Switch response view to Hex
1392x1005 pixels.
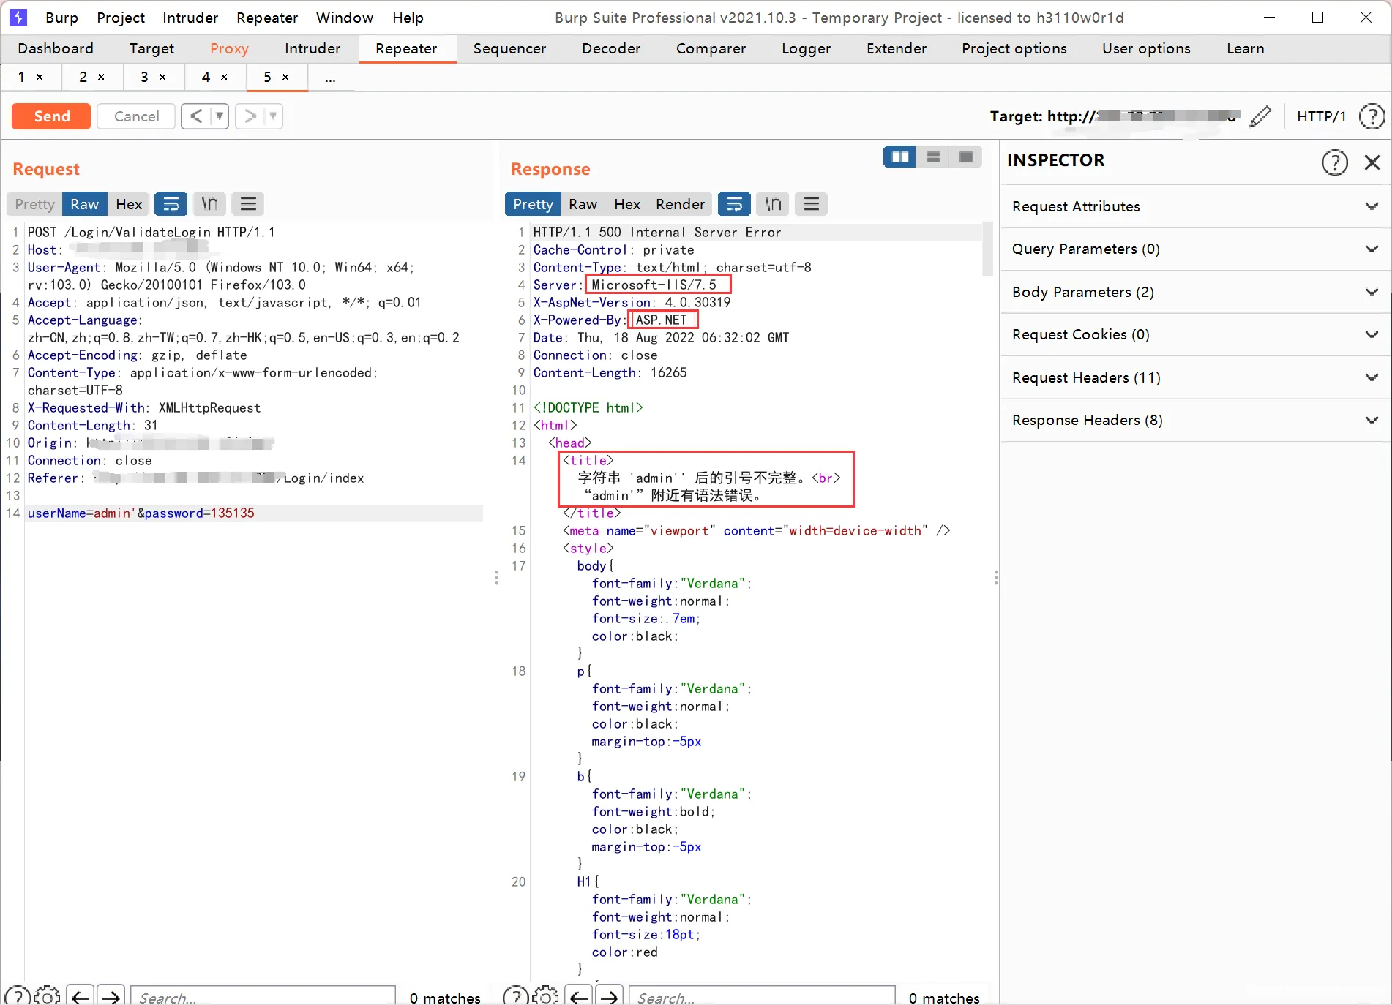[x=627, y=204]
